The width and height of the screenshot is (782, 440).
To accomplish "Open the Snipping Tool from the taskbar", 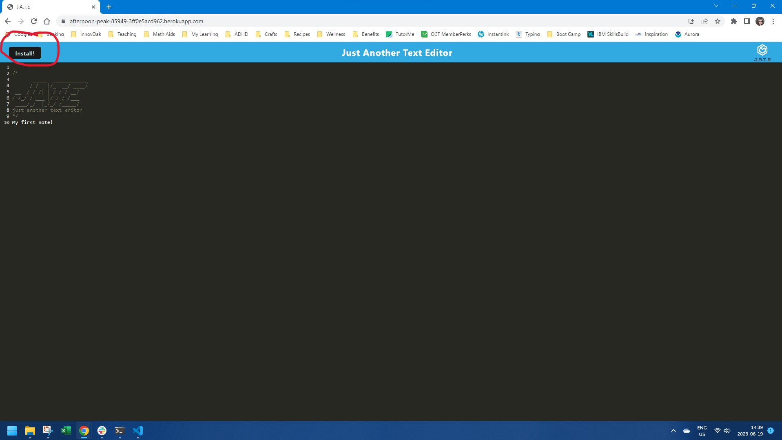I will [48, 431].
